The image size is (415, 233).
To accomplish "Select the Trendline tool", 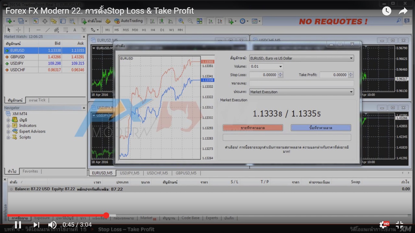I will click(47, 30).
